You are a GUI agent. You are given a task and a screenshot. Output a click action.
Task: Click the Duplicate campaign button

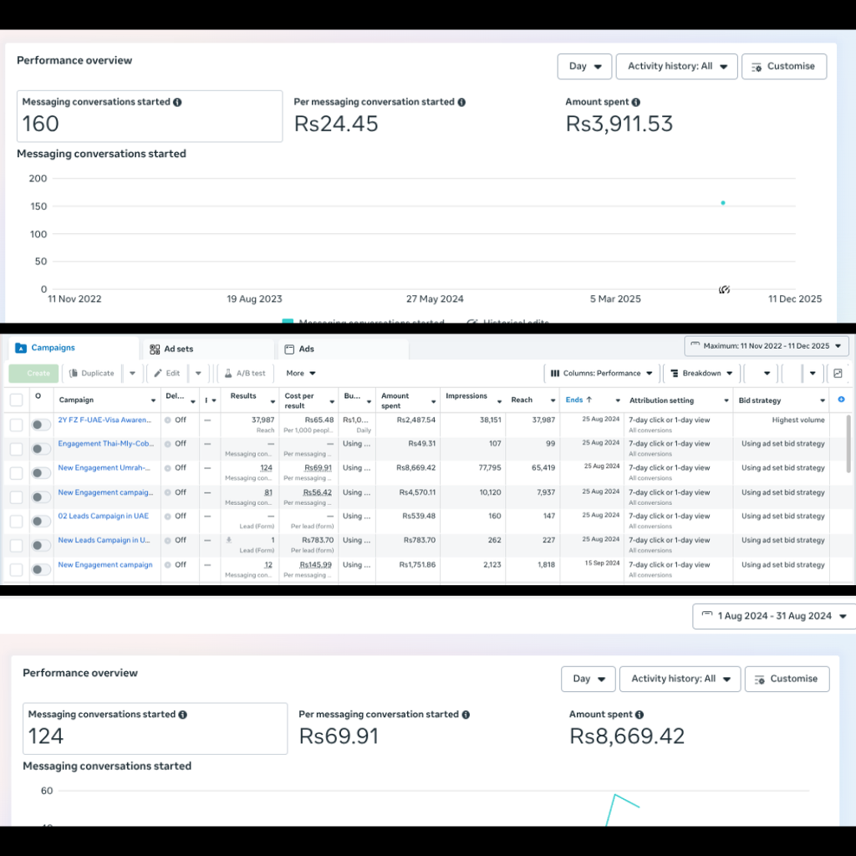coord(92,373)
